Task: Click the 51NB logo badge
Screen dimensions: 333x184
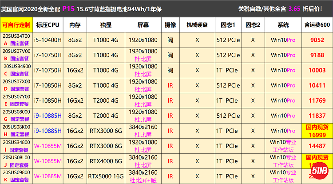Action: pyautogui.click(x=319, y=171)
